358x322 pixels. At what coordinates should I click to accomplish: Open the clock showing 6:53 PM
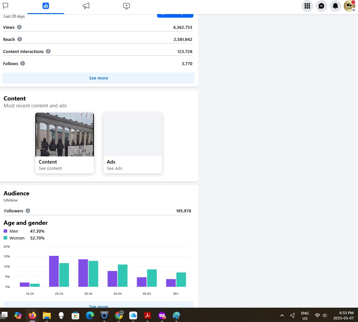tap(343, 315)
